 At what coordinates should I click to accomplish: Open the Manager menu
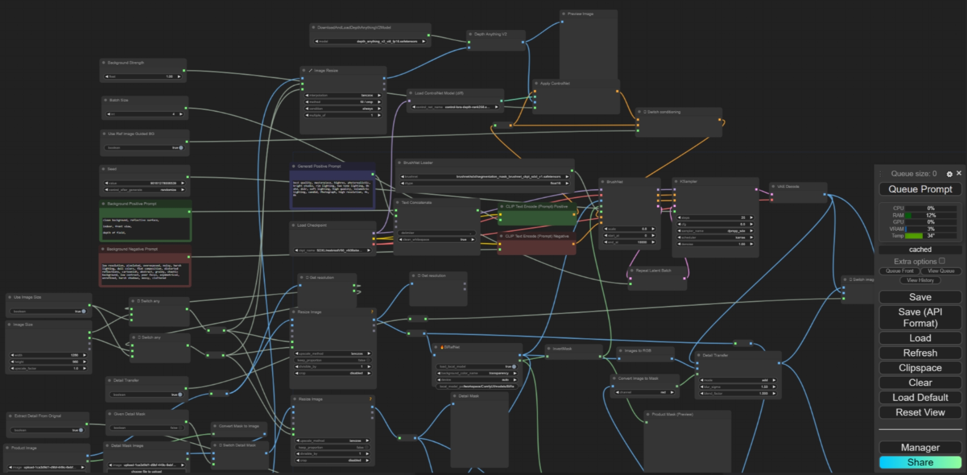(920, 447)
